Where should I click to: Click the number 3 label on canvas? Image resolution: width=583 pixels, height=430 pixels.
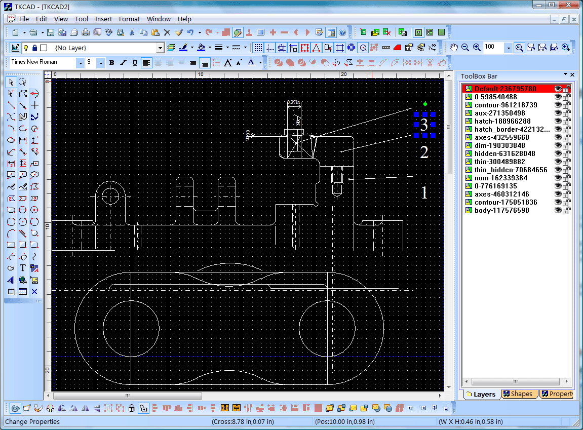[x=424, y=125]
